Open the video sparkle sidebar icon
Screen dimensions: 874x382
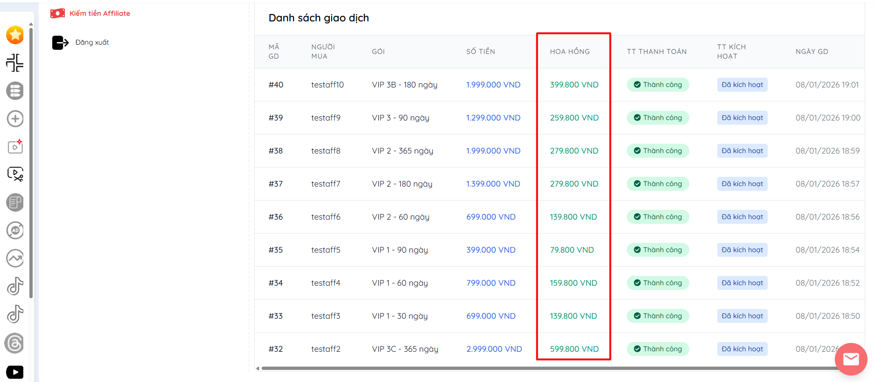point(15,147)
